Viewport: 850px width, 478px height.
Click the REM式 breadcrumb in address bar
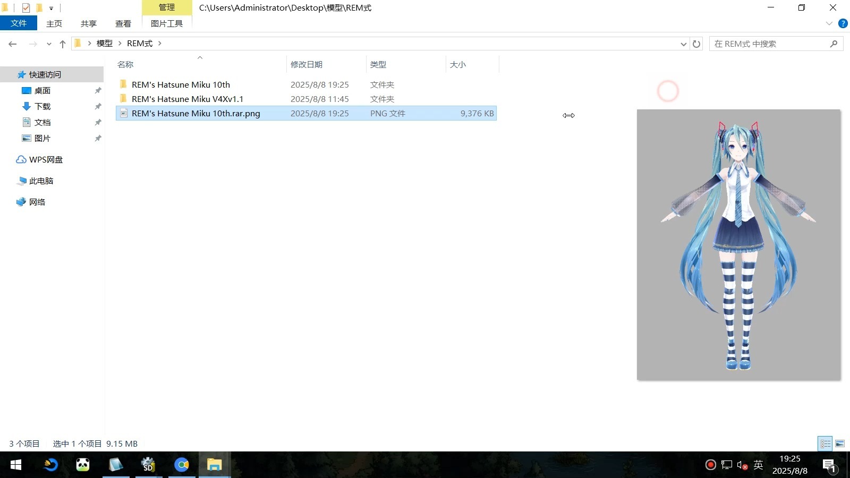coord(140,44)
